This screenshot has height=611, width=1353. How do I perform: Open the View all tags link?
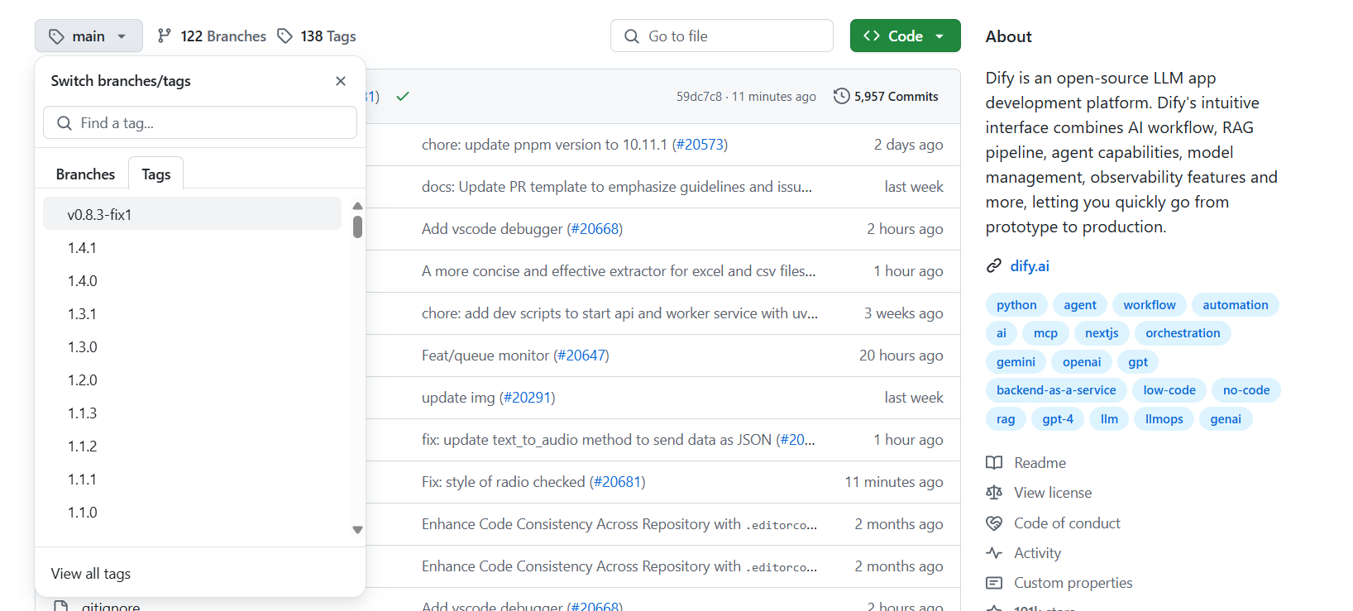pos(91,574)
